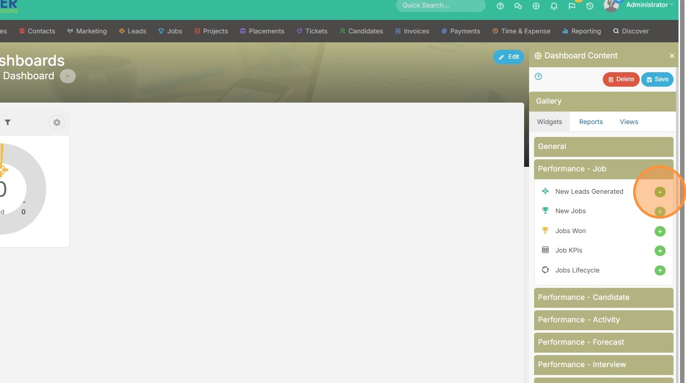
Task: Click the Dashboard Content gear icon
Action: 538,56
